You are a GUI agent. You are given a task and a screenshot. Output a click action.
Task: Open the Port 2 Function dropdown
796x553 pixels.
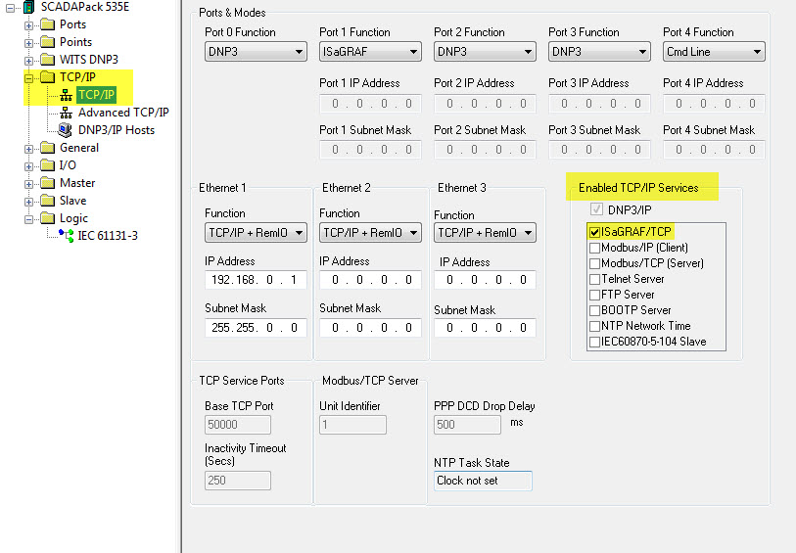click(x=485, y=52)
